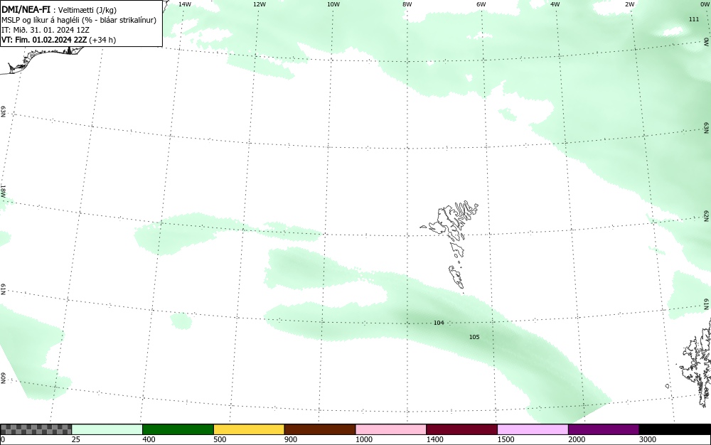Image resolution: width=711 pixels, height=445 pixels.
Task: Click the legend value '3000'
Action: [x=648, y=439]
